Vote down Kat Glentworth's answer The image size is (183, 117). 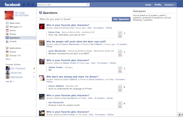pos(120,106)
